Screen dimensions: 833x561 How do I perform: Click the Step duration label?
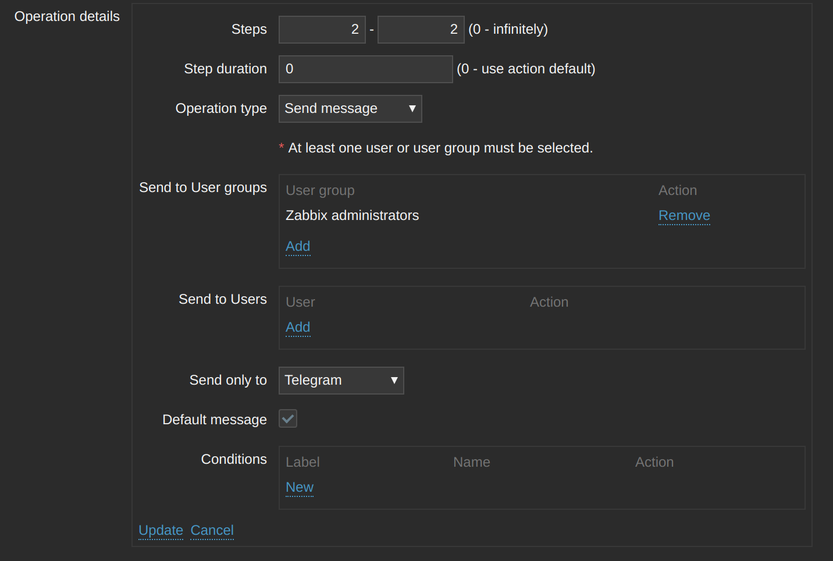click(225, 69)
